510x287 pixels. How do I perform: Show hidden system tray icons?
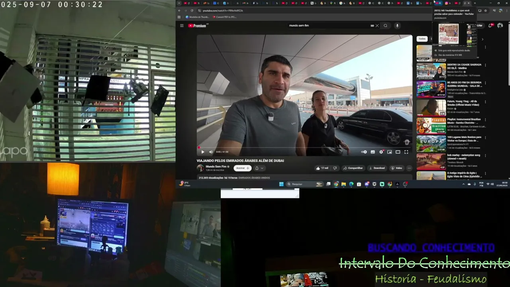(x=463, y=184)
